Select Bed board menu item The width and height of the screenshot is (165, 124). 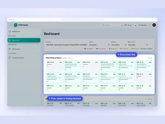(x=24, y=40)
